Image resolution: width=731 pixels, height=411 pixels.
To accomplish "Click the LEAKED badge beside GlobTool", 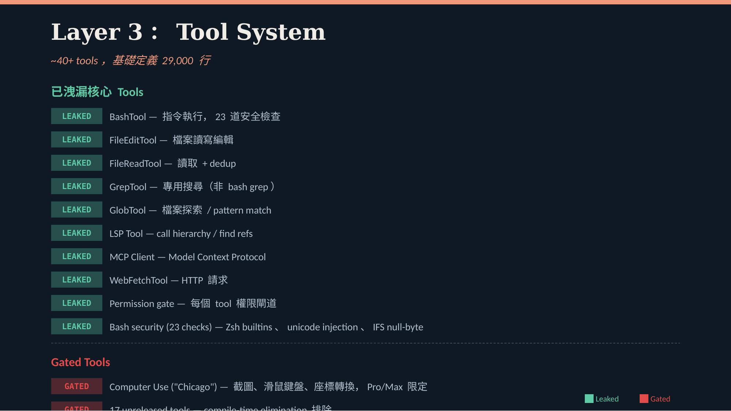I will point(77,210).
